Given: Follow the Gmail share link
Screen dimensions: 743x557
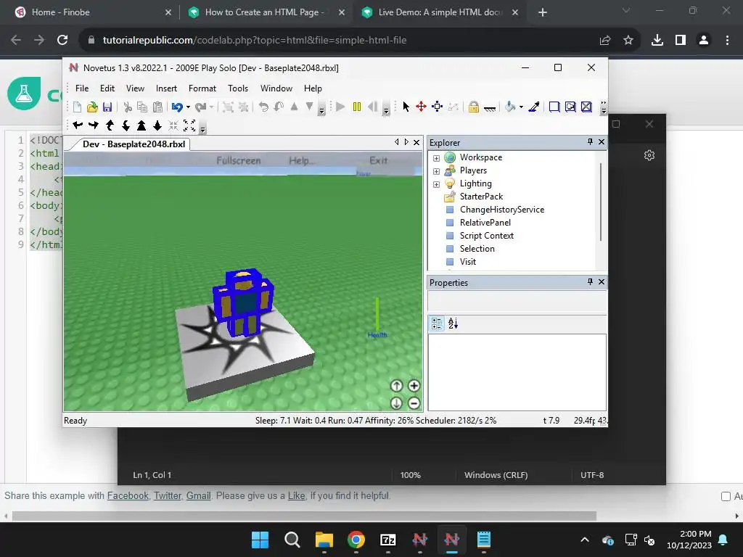Looking at the screenshot, I should coord(199,495).
